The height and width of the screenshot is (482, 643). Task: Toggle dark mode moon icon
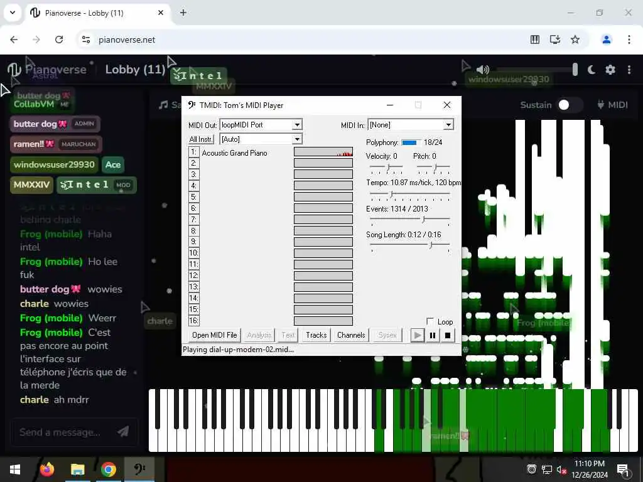pos(592,70)
